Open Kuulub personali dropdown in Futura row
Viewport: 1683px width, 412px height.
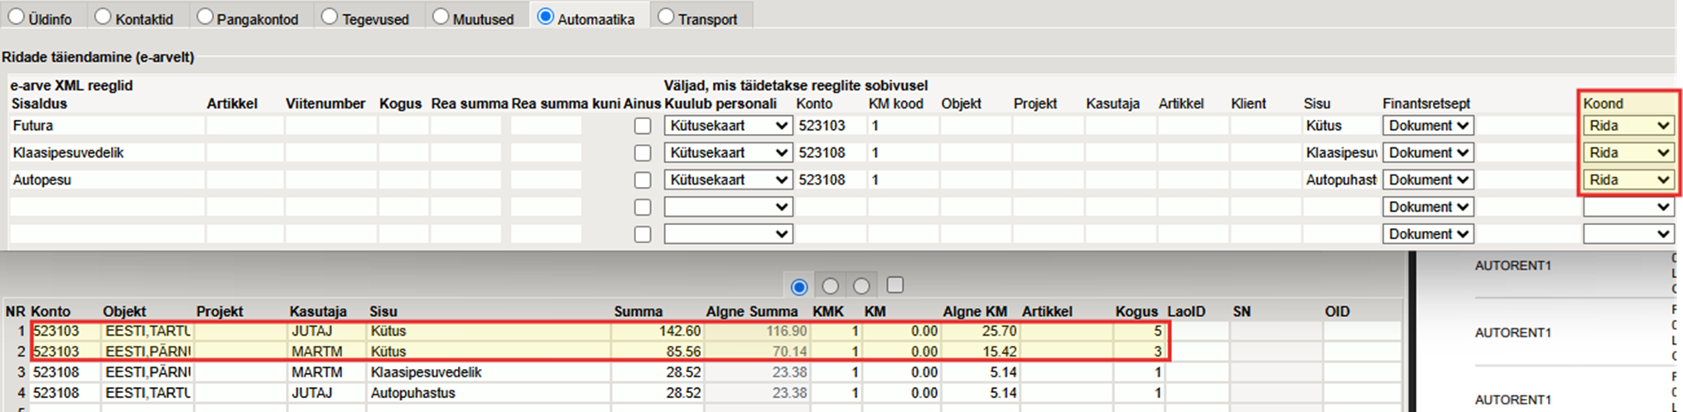tap(728, 126)
